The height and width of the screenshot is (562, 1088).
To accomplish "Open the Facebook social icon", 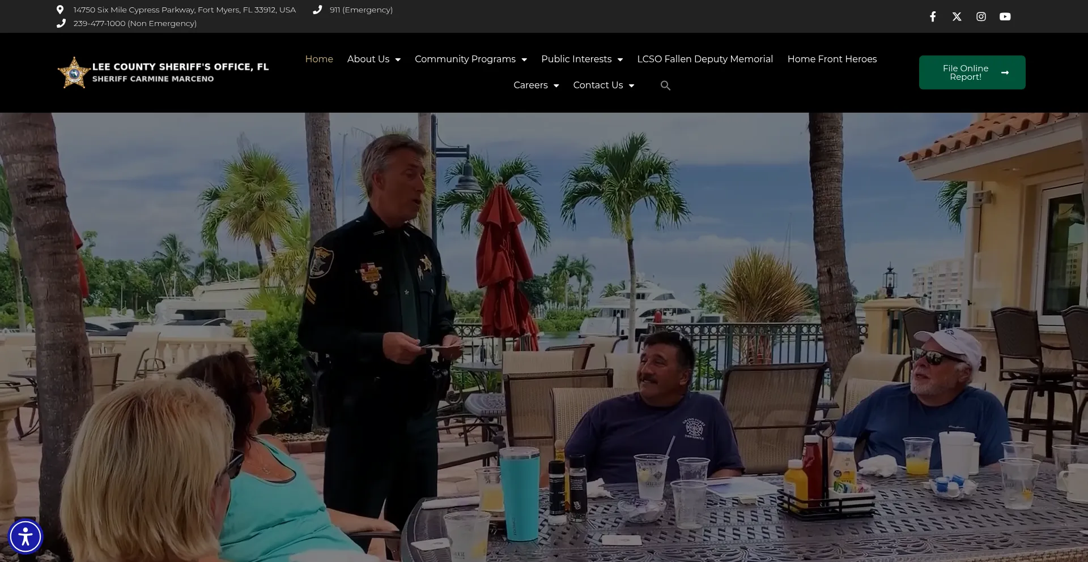I will pyautogui.click(x=933, y=16).
